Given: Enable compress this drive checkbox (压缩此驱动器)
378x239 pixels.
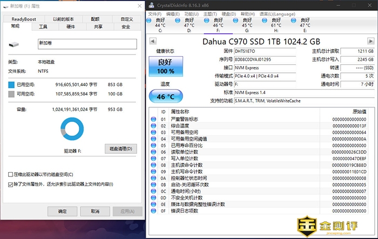Looking at the screenshot, I should coord(11,175).
